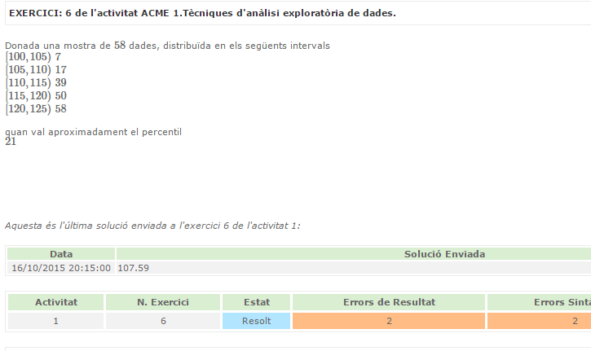Screen dimensions: 591x351
Task: Click the 'quan val aproximadament el percentil' text
Action: [x=93, y=131]
